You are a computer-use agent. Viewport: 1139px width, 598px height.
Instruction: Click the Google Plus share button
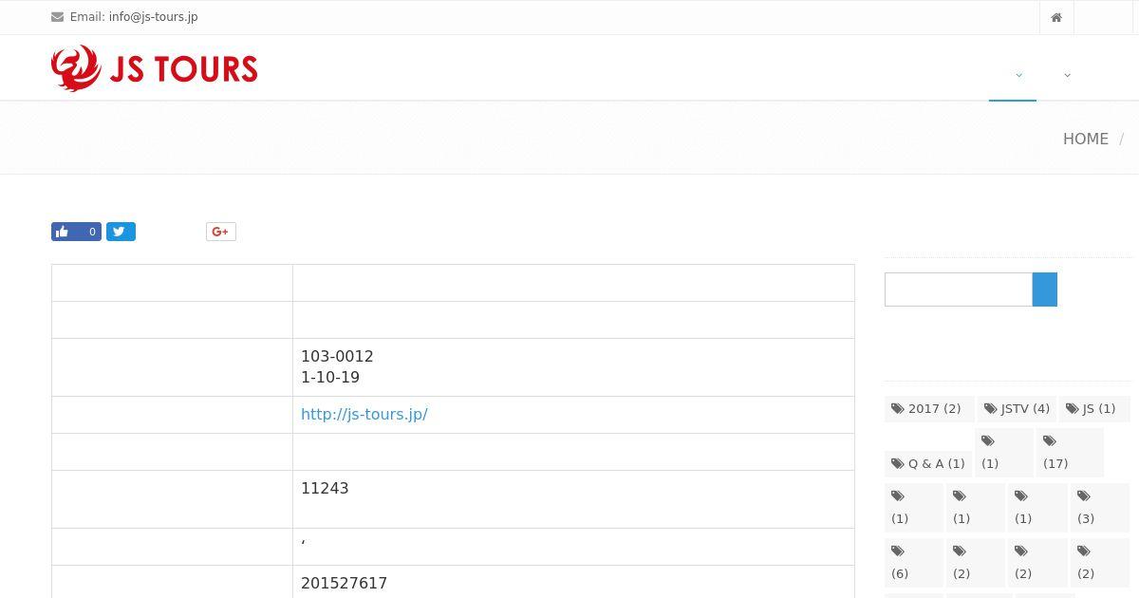(x=221, y=232)
